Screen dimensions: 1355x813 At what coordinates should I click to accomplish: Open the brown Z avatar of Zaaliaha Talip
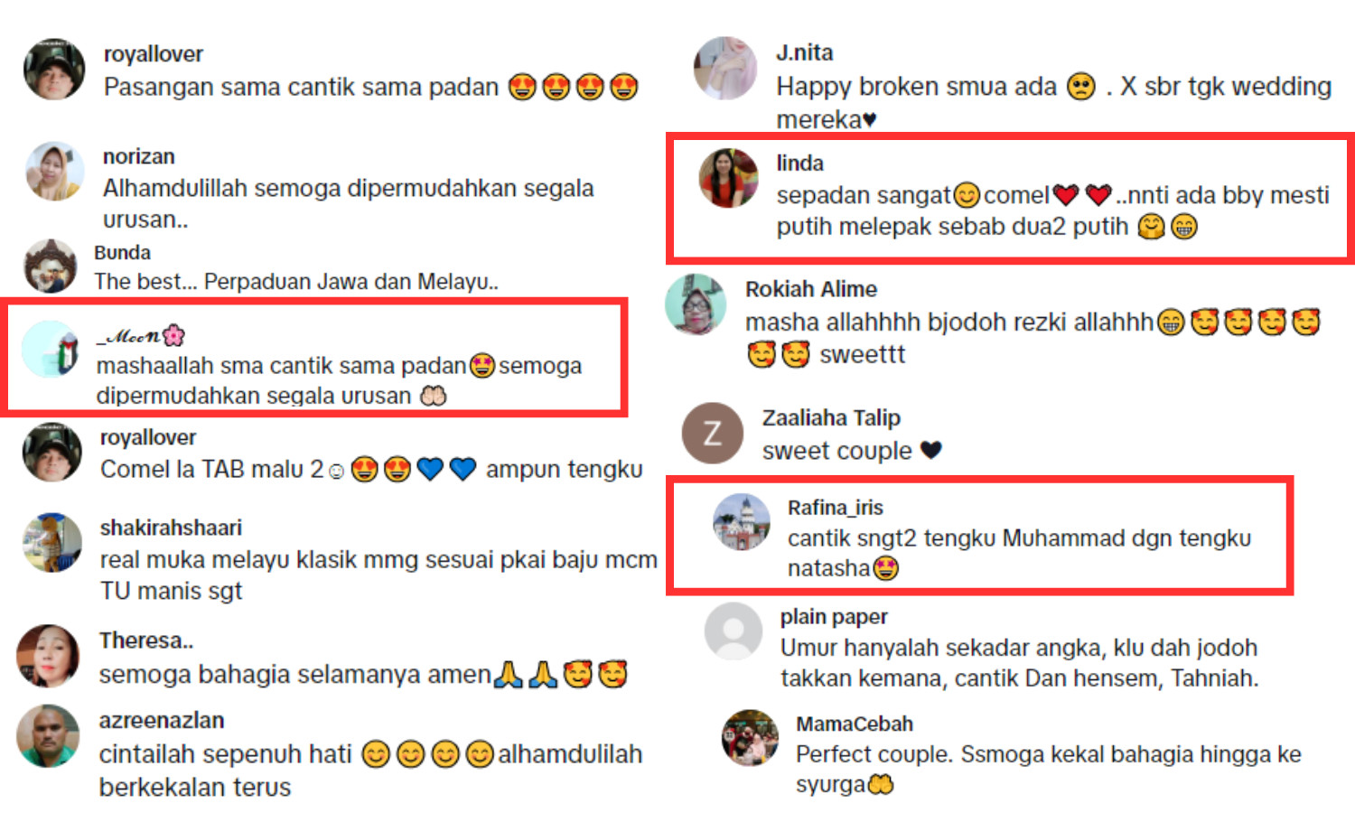pos(712,433)
